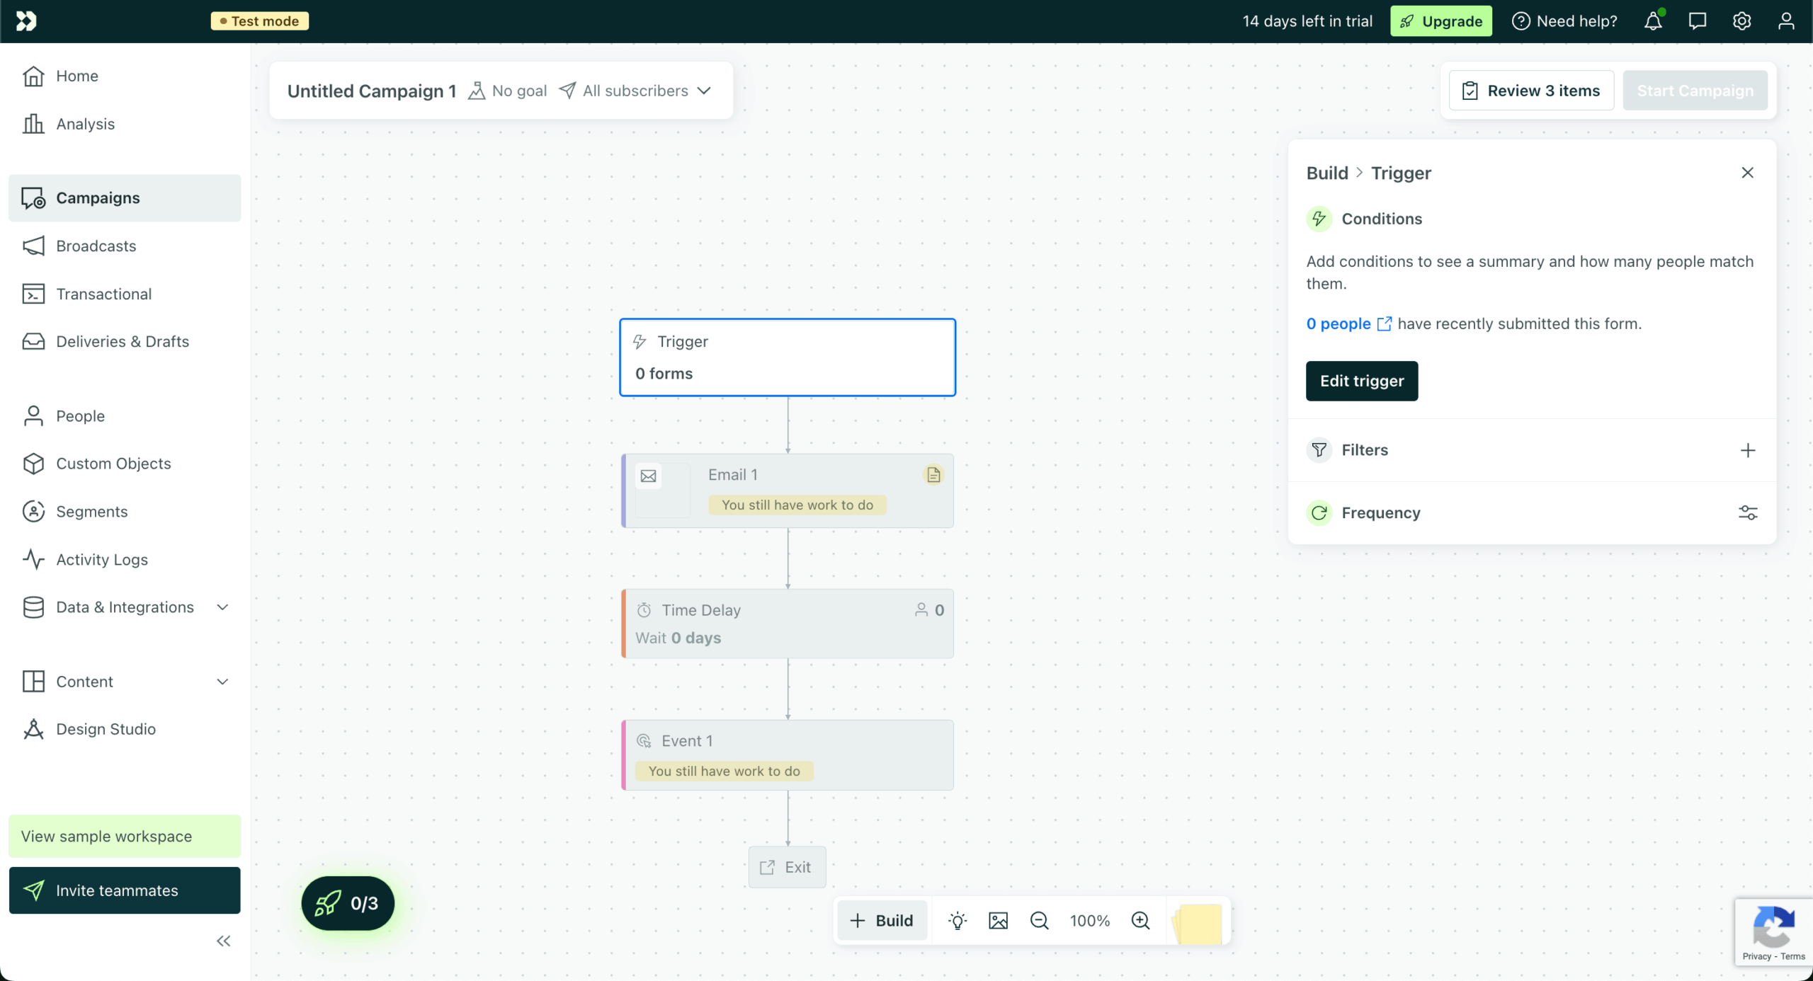The height and width of the screenshot is (981, 1813).
Task: Open the Design Studio
Action: (106, 728)
